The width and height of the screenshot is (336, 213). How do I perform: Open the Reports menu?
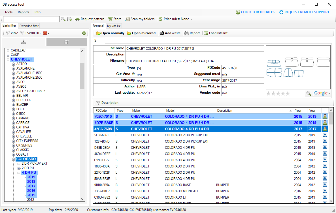coord(24,12)
